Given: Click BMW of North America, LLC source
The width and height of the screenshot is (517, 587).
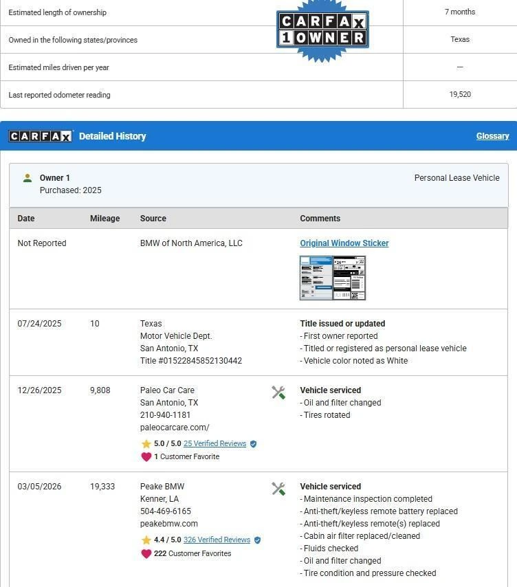Looking at the screenshot, I should click(x=191, y=243).
